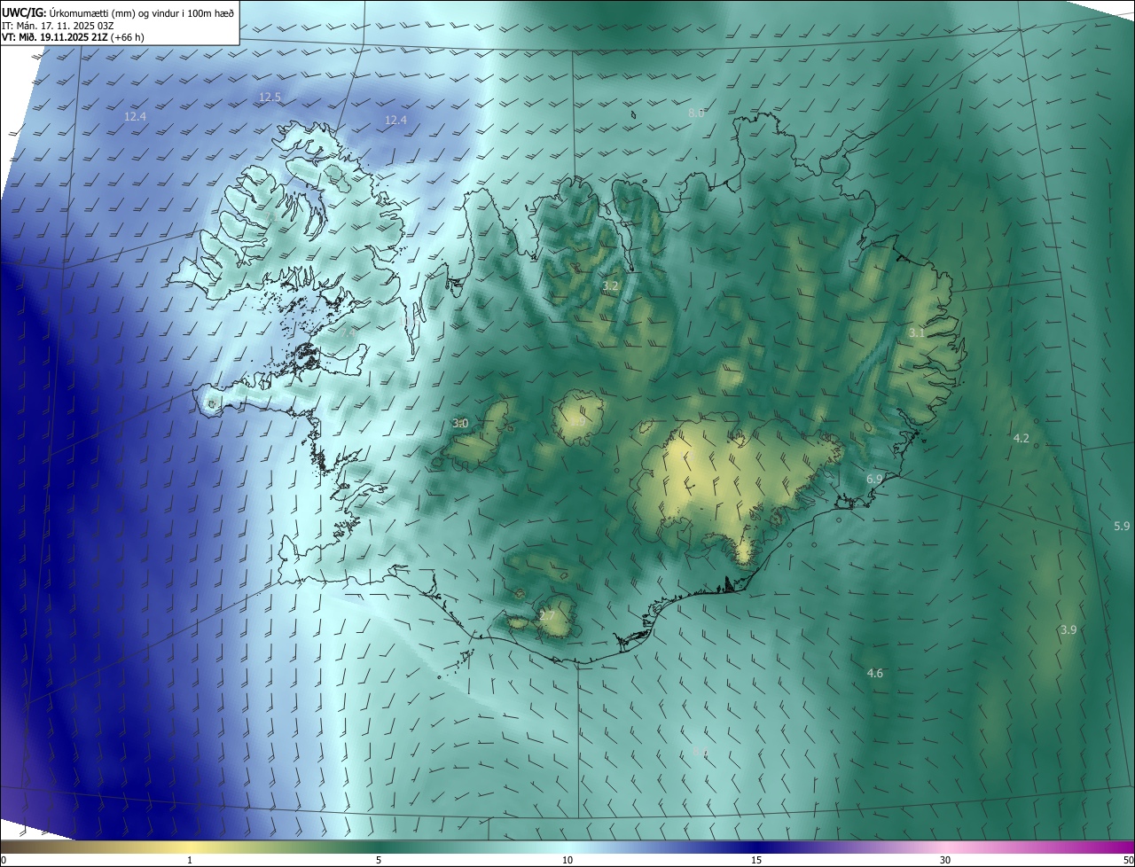Click the 1 tick on the color scale

(190, 860)
